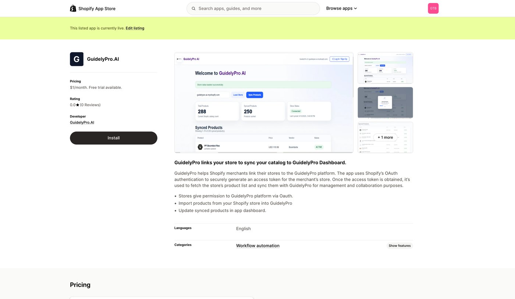Viewport: 515px width, 299px height.
Task: Click the rating star icon
Action: (x=78, y=105)
